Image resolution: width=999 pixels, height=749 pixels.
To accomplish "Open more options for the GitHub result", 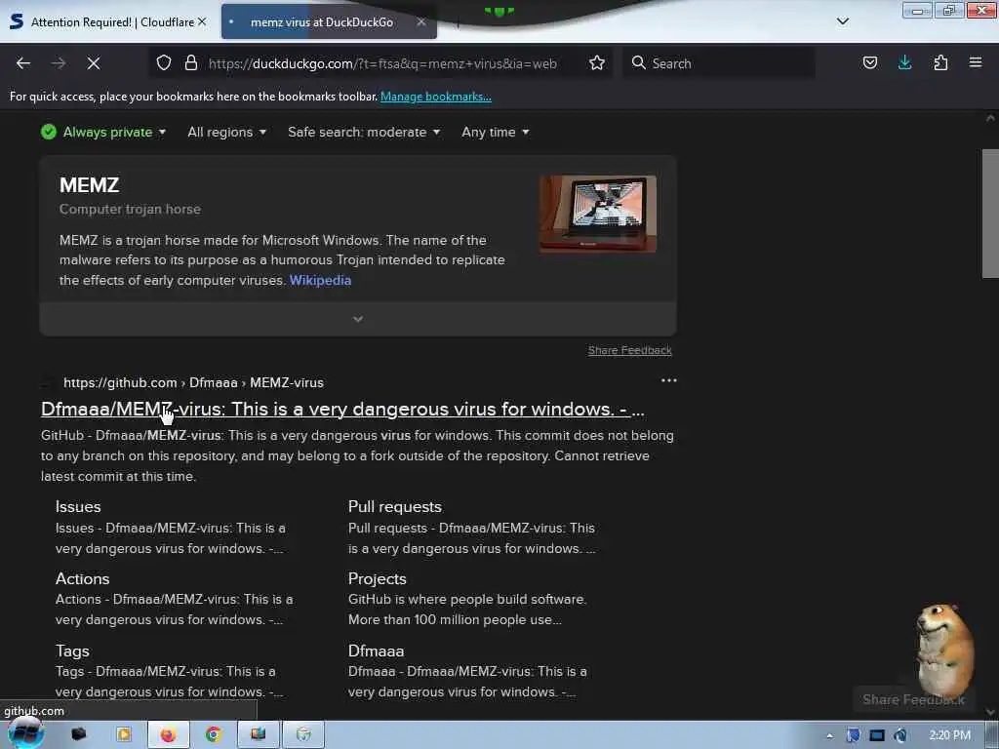I will 669,381.
